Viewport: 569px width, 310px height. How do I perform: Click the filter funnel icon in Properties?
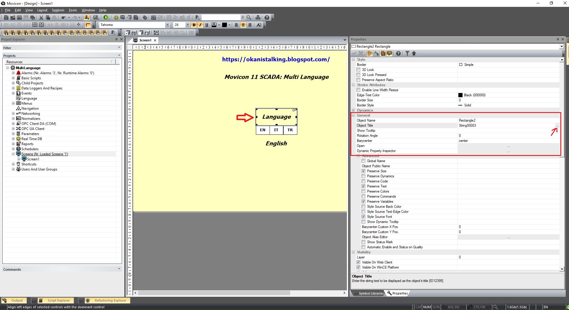(x=407, y=53)
